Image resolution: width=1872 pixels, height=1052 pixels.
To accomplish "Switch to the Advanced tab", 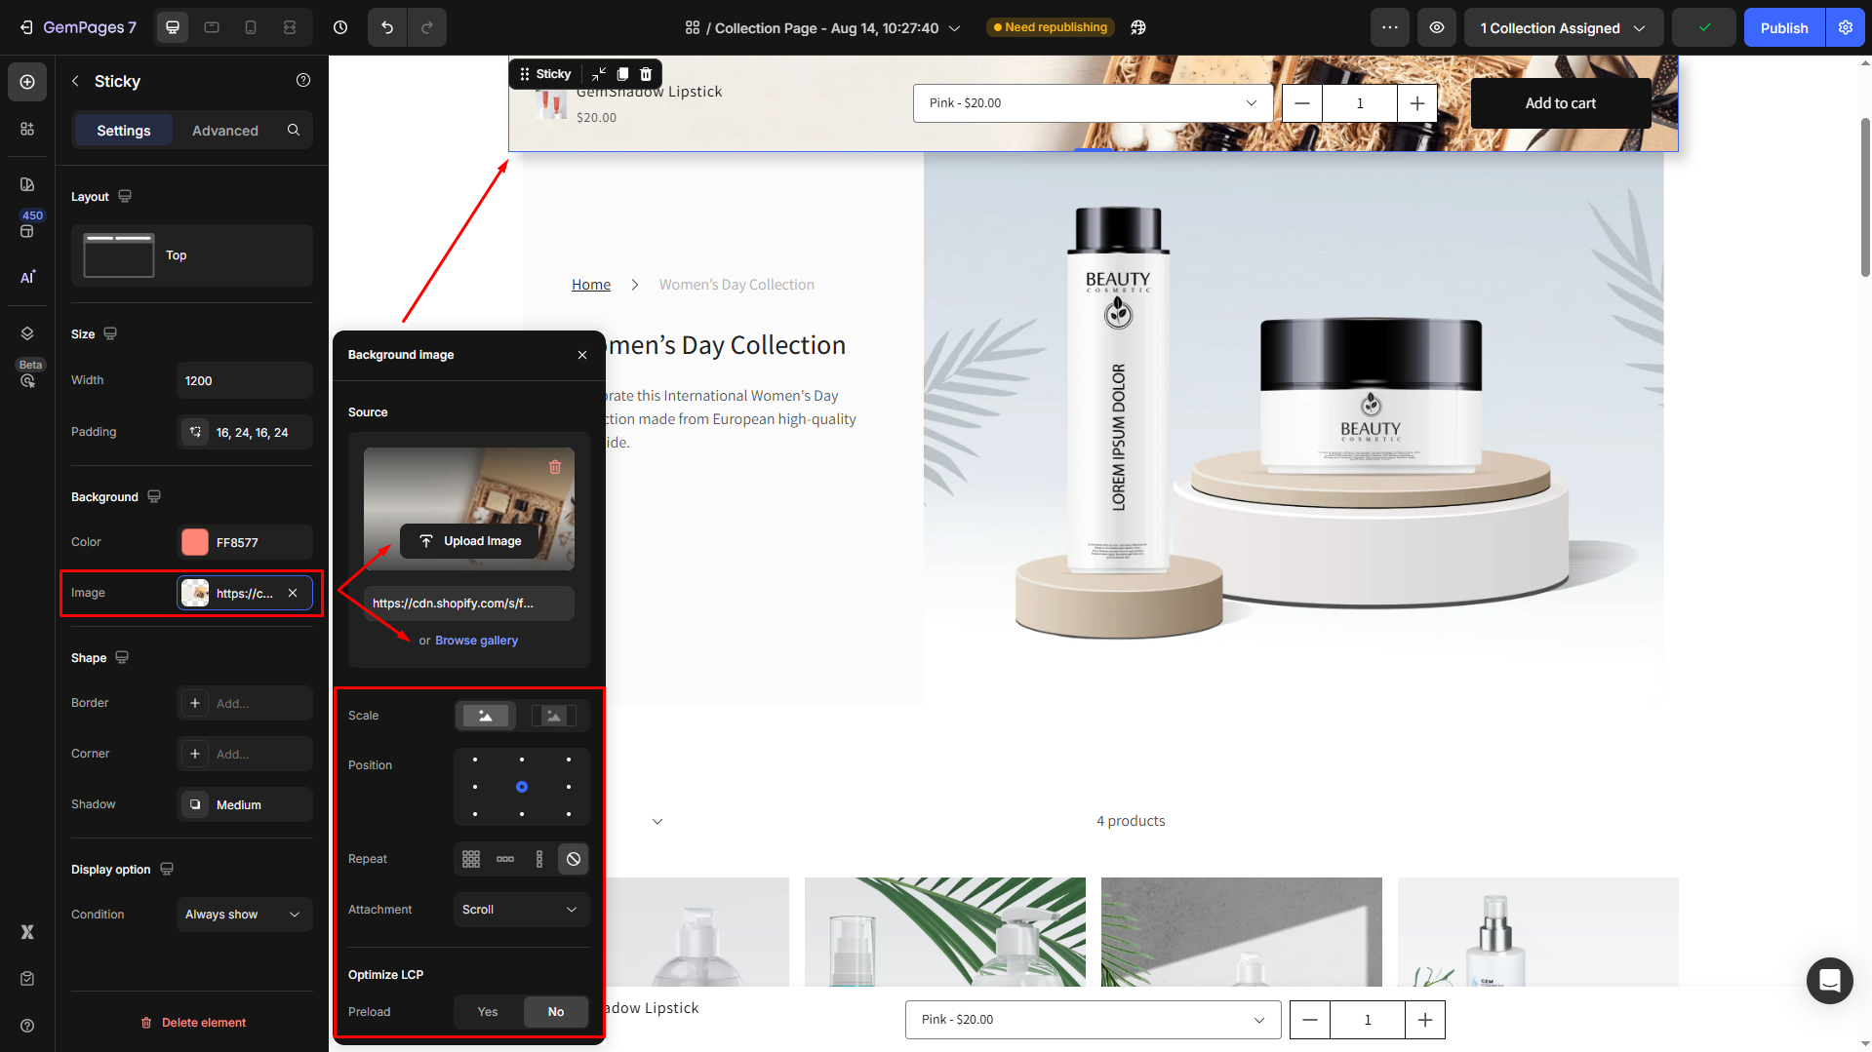I will (225, 131).
